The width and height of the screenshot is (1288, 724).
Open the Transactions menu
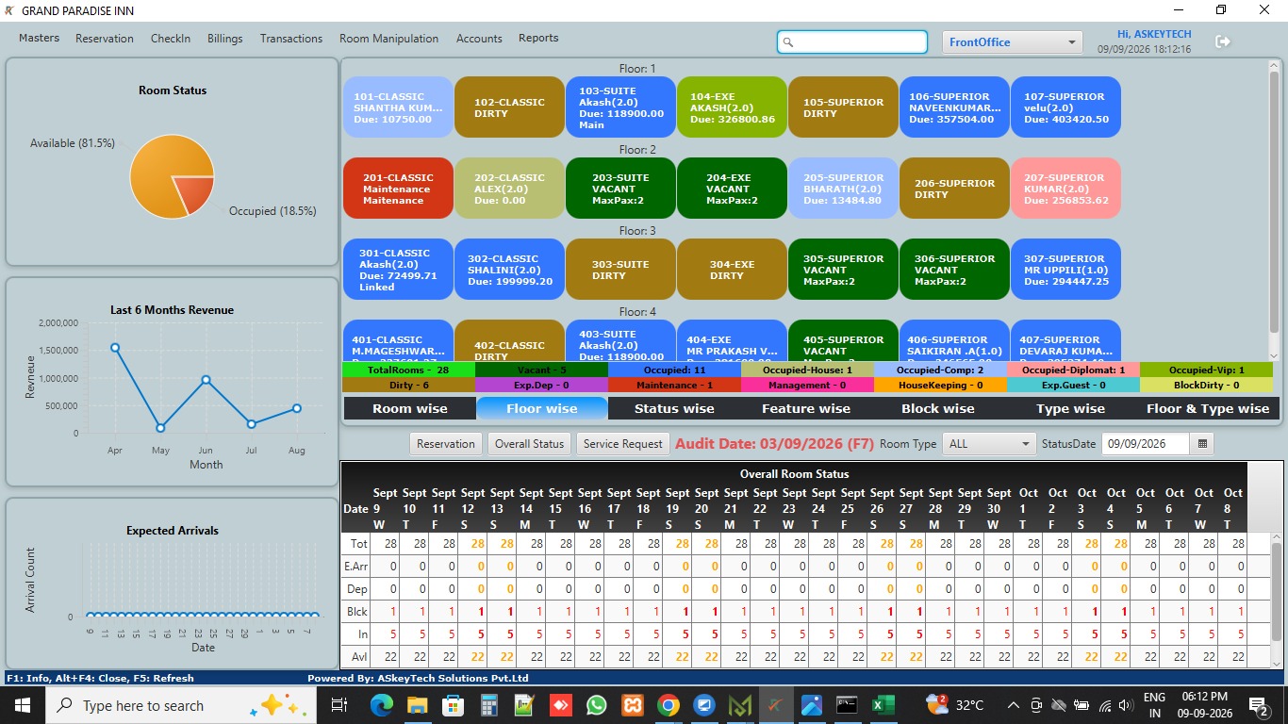point(291,39)
